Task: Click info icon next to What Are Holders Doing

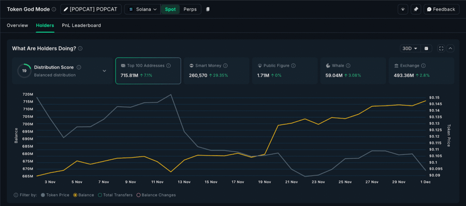Action: (80, 48)
